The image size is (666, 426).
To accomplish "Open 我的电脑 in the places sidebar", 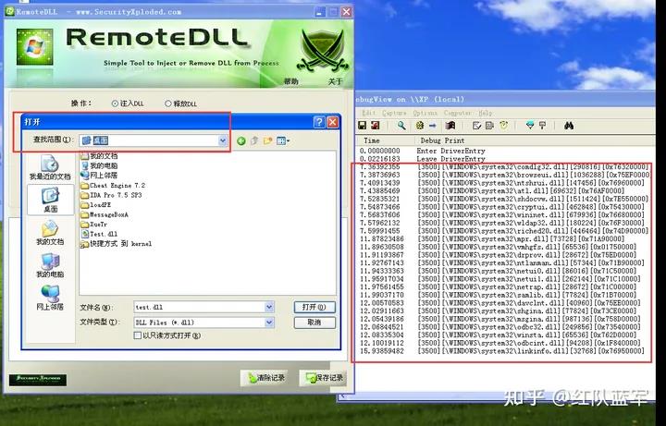I will (50, 265).
